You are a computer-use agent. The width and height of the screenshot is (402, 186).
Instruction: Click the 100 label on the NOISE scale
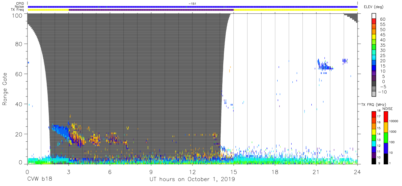point(391,142)
